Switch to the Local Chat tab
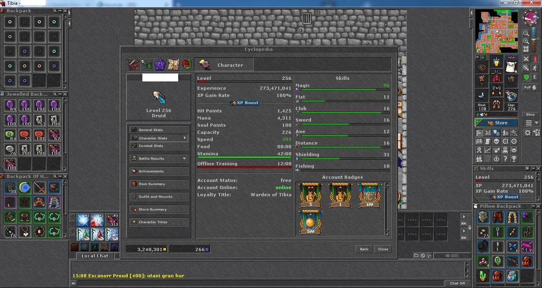Viewport: 542px width, 288px height. 95,256
